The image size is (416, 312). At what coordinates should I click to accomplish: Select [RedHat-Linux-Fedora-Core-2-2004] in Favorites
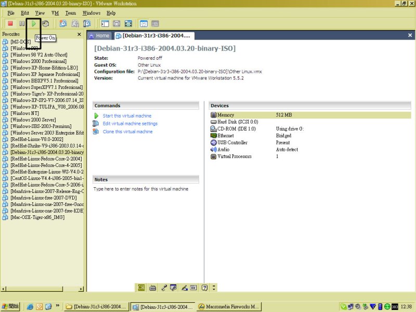(46, 159)
